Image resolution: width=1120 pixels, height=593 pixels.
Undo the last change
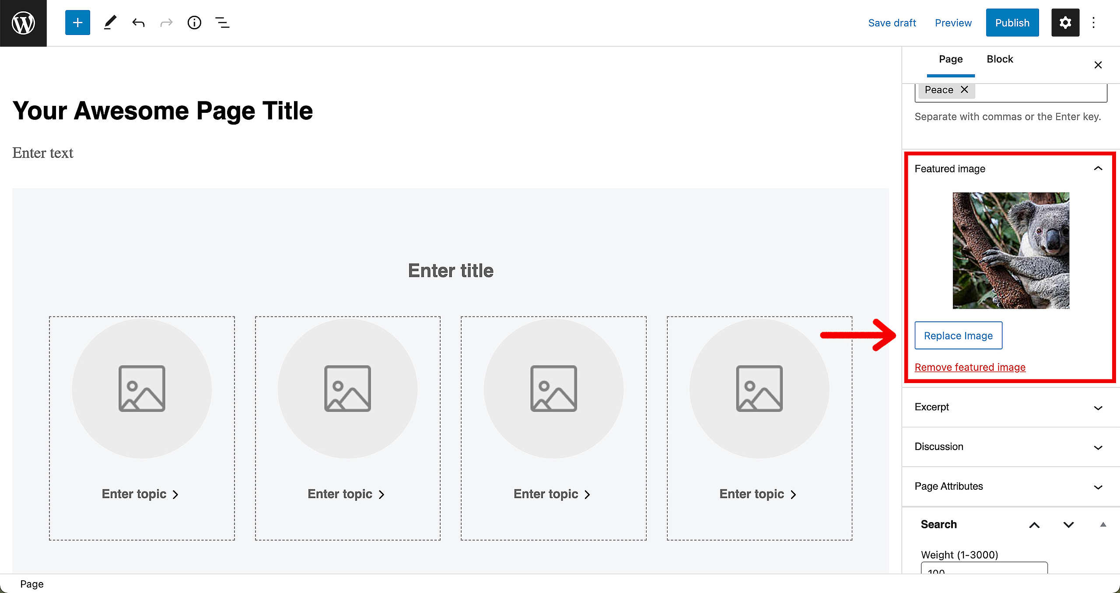(138, 23)
